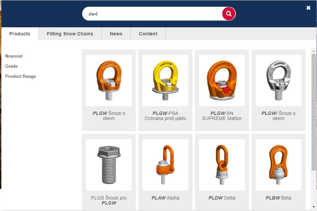Screen dimensions: 317x211
Task: Go to the Content tab
Action: point(148,34)
